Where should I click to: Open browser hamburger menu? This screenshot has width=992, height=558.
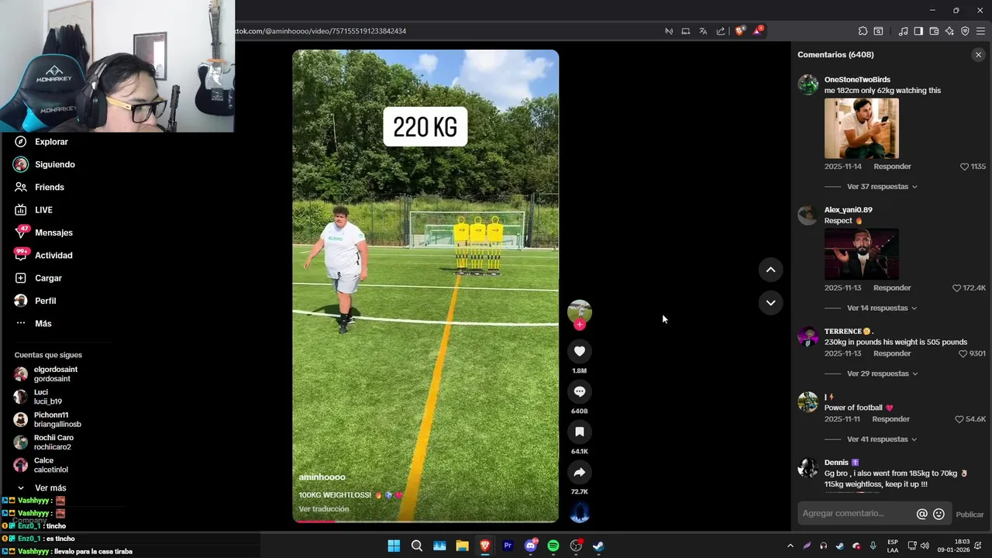[980, 31]
